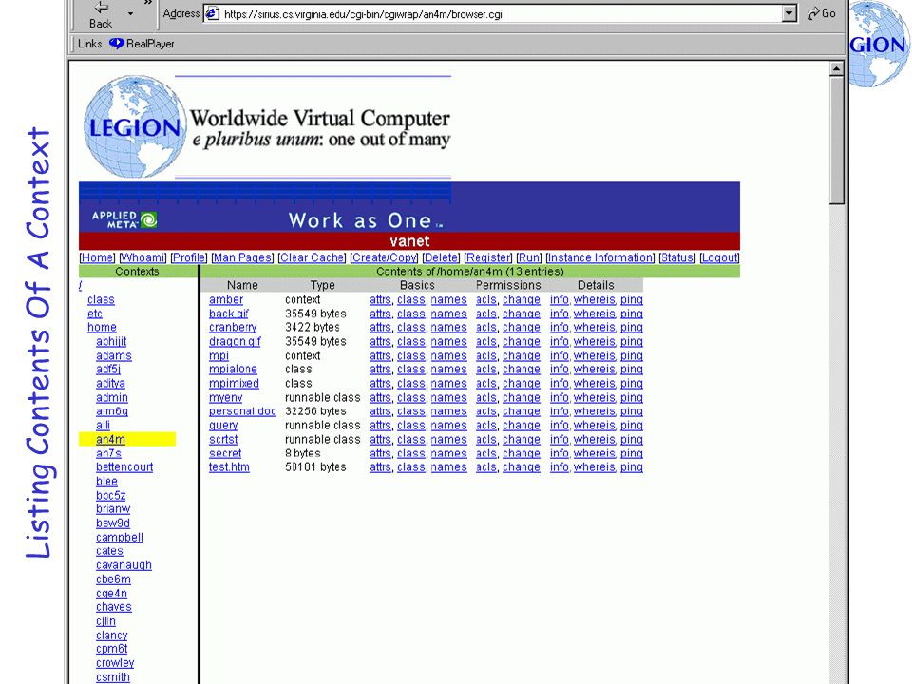The height and width of the screenshot is (684, 912).
Task: Click the Address bar URL field
Action: pyautogui.click(x=502, y=13)
